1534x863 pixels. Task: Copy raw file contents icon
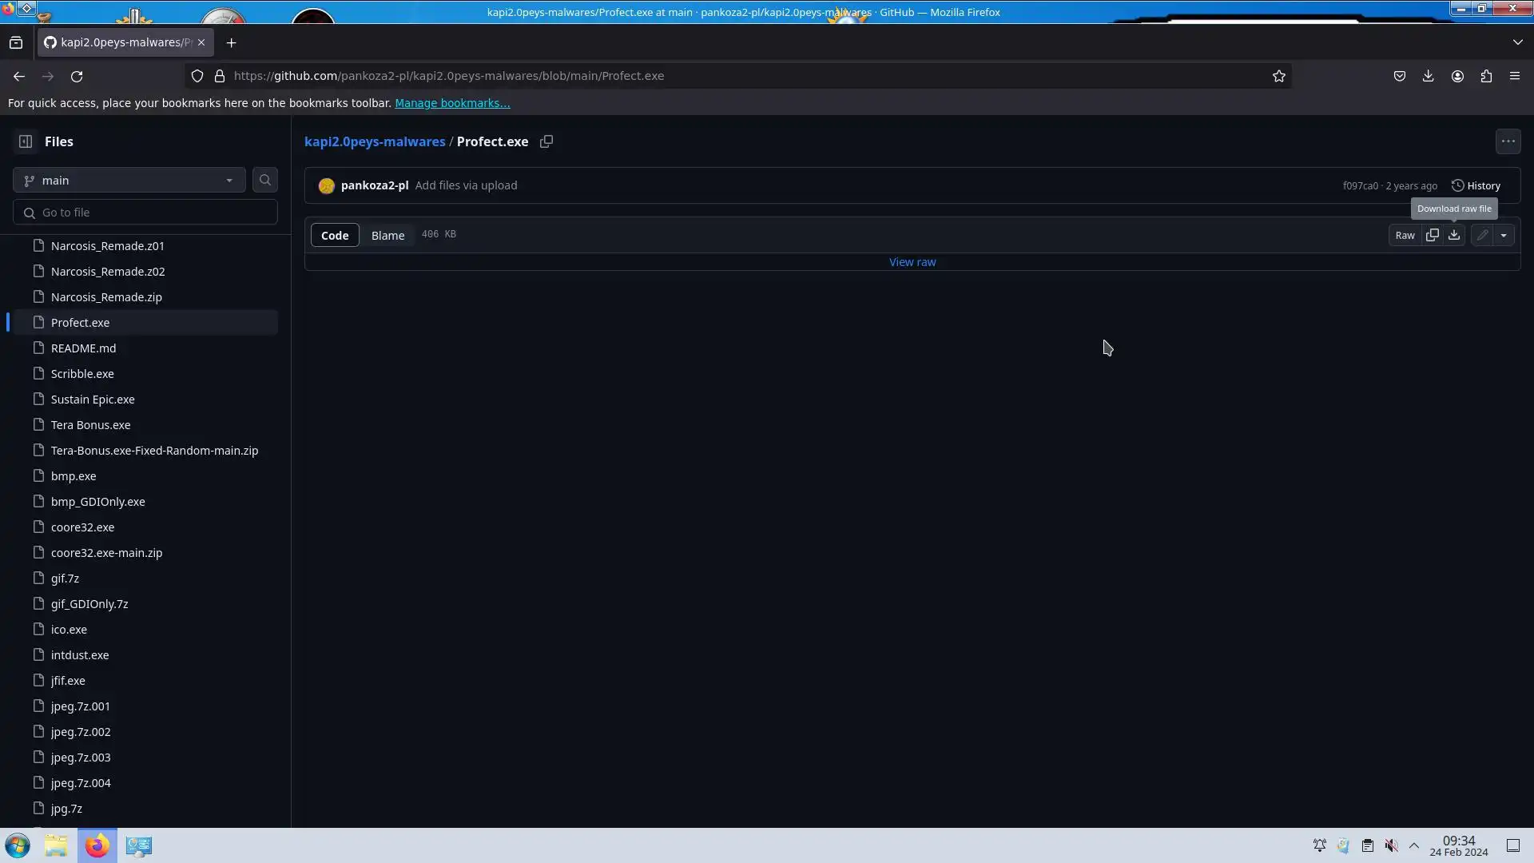pos(1433,235)
